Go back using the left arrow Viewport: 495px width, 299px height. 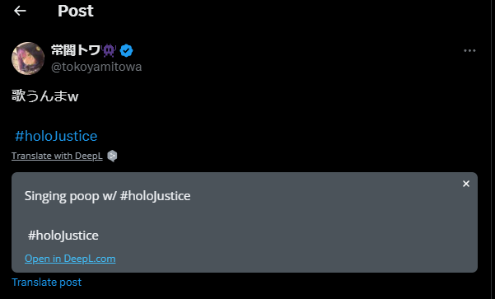(20, 11)
